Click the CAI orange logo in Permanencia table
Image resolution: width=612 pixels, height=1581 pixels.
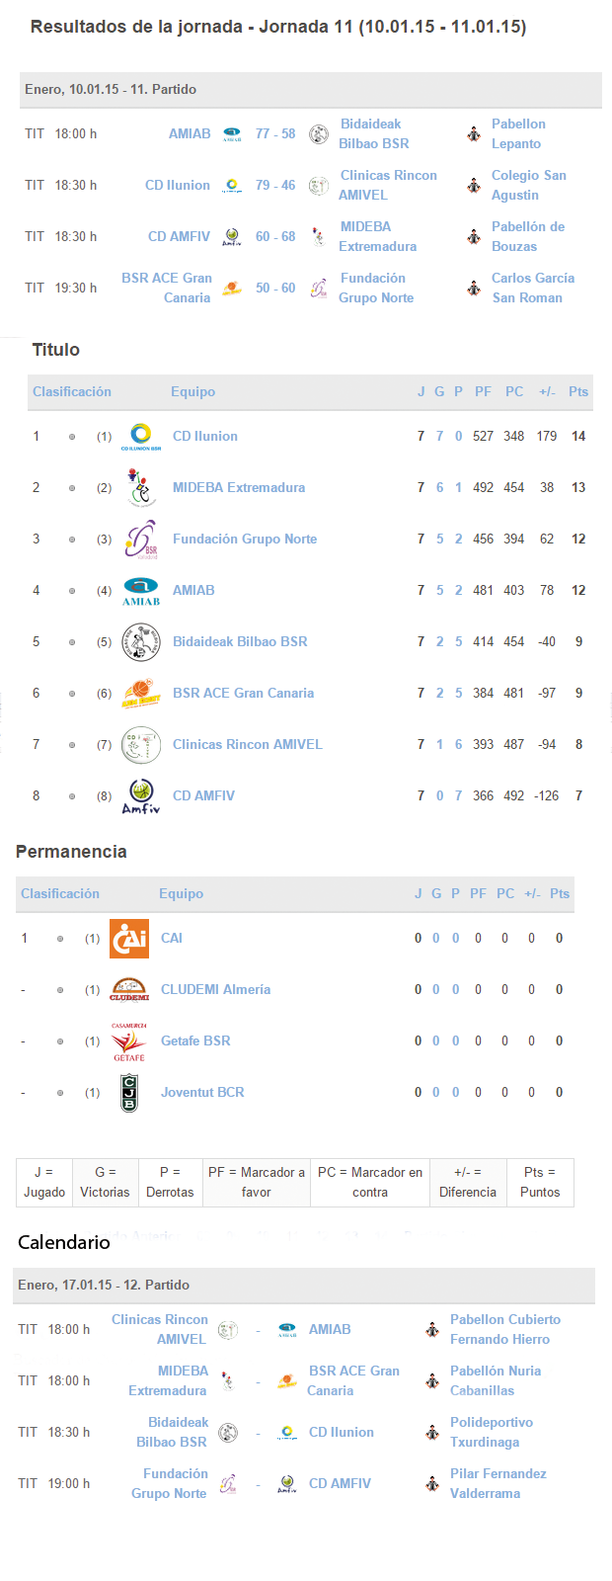129,939
